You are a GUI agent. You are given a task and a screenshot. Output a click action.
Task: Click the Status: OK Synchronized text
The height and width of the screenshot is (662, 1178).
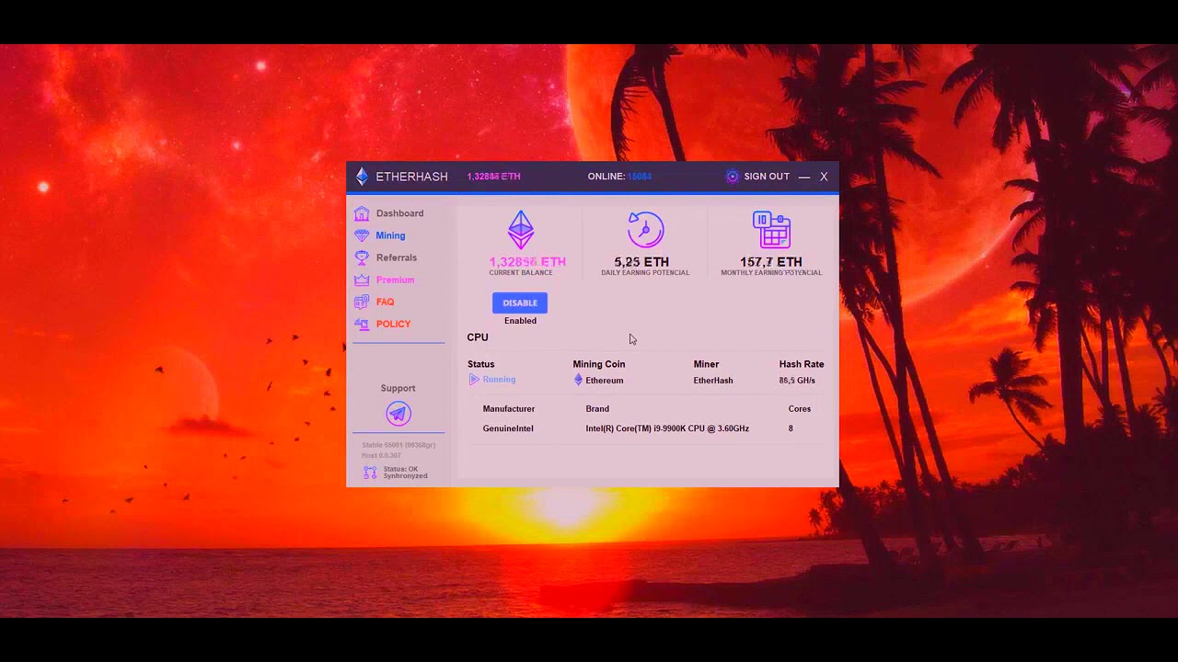406,473
